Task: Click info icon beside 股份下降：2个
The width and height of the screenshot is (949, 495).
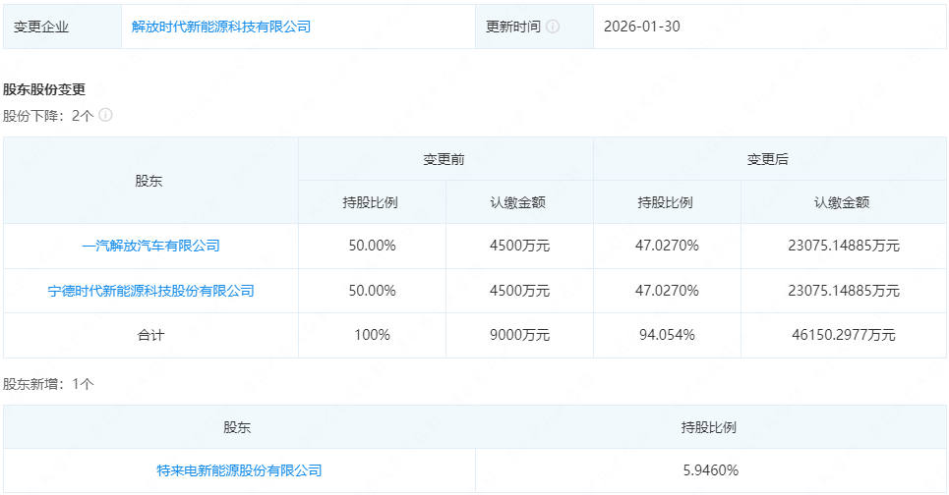Action: [105, 115]
